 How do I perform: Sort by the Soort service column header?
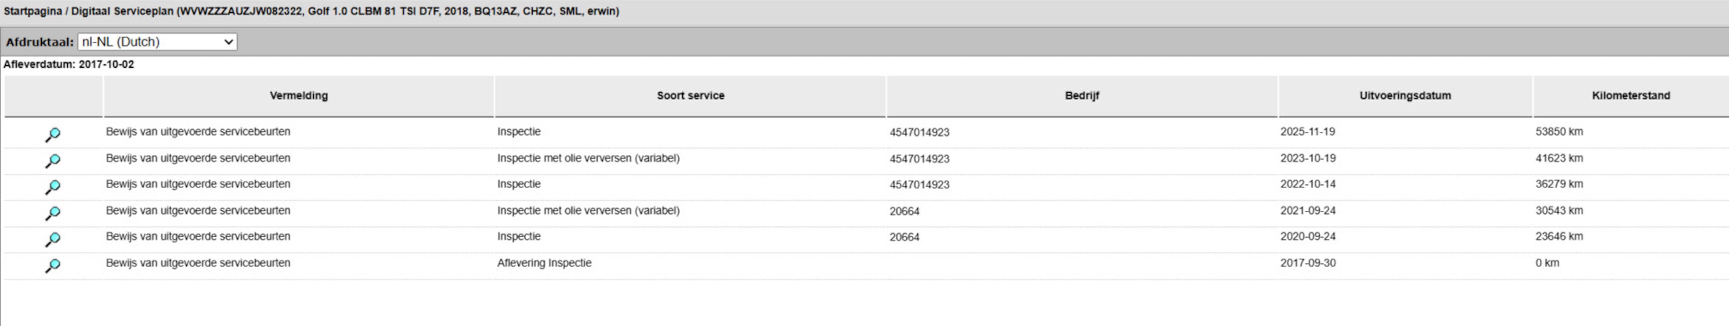[x=690, y=96]
